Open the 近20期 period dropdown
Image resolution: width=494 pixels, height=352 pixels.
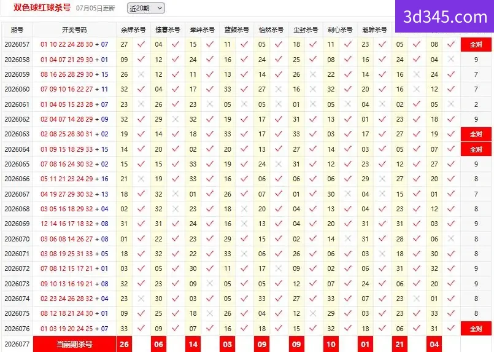click(146, 8)
